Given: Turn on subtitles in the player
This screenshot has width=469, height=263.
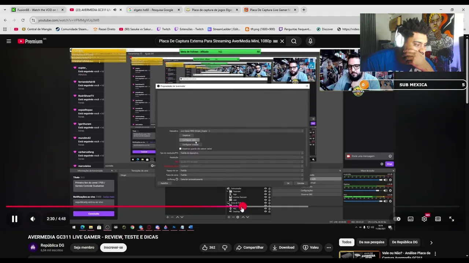Looking at the screenshot, I should tap(411, 219).
